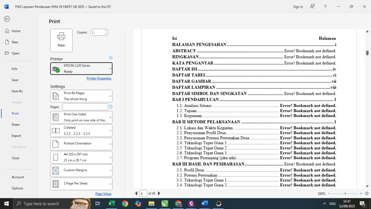Open the Custom Margins dropdown
Screen dimensions: 371x209
(81, 171)
